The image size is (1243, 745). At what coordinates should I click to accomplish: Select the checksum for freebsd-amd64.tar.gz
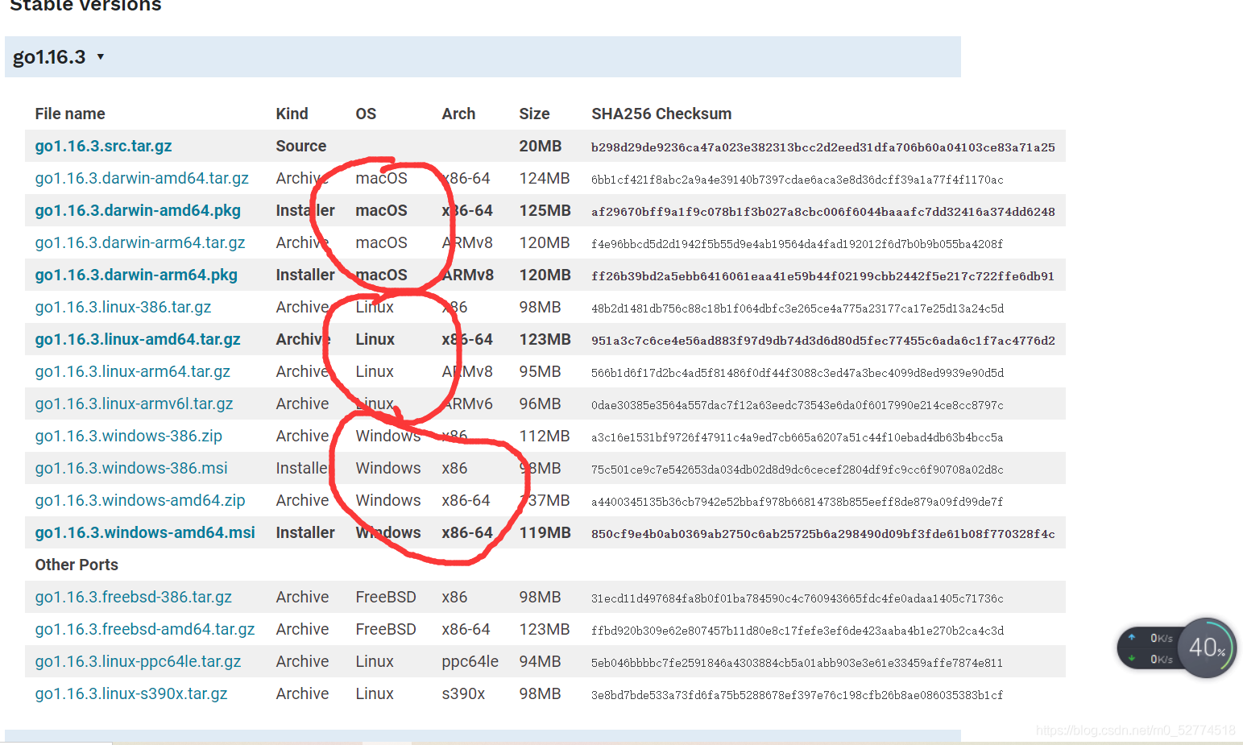pos(798,631)
